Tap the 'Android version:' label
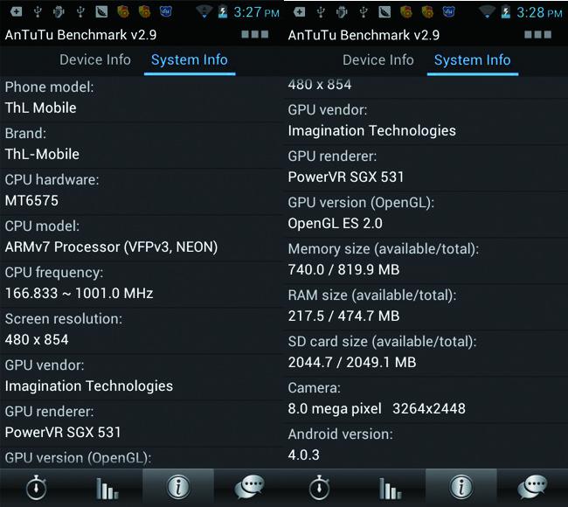 [340, 434]
